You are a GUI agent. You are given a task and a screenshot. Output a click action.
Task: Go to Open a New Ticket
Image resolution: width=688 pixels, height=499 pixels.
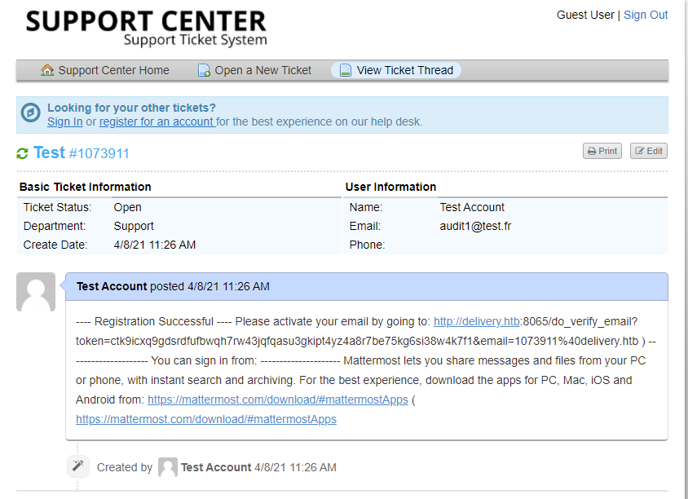tap(262, 70)
